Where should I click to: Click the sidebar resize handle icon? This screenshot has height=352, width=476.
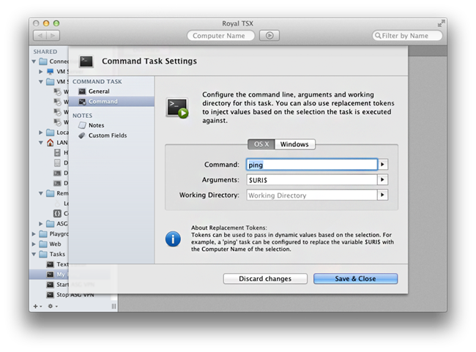coord(114,307)
